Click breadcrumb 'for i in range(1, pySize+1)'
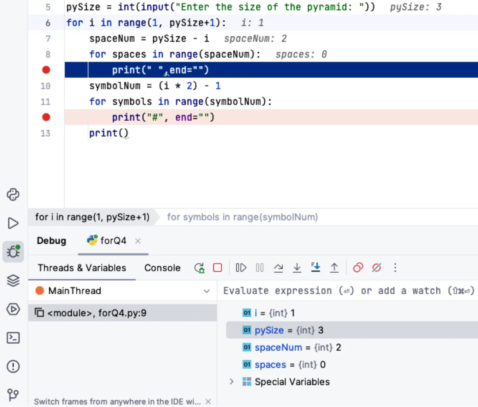 pos(93,217)
